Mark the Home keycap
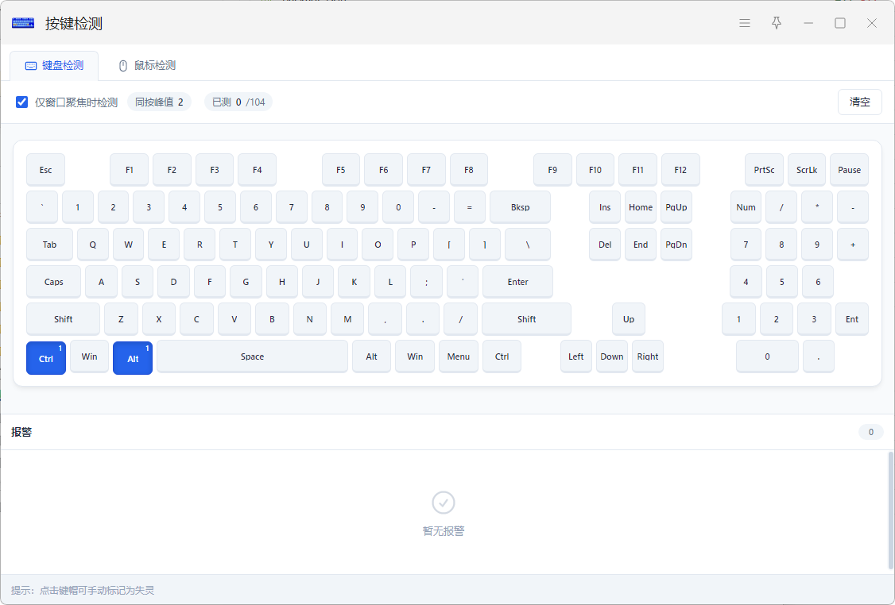Screen dimensions: 895x605 [x=641, y=207]
